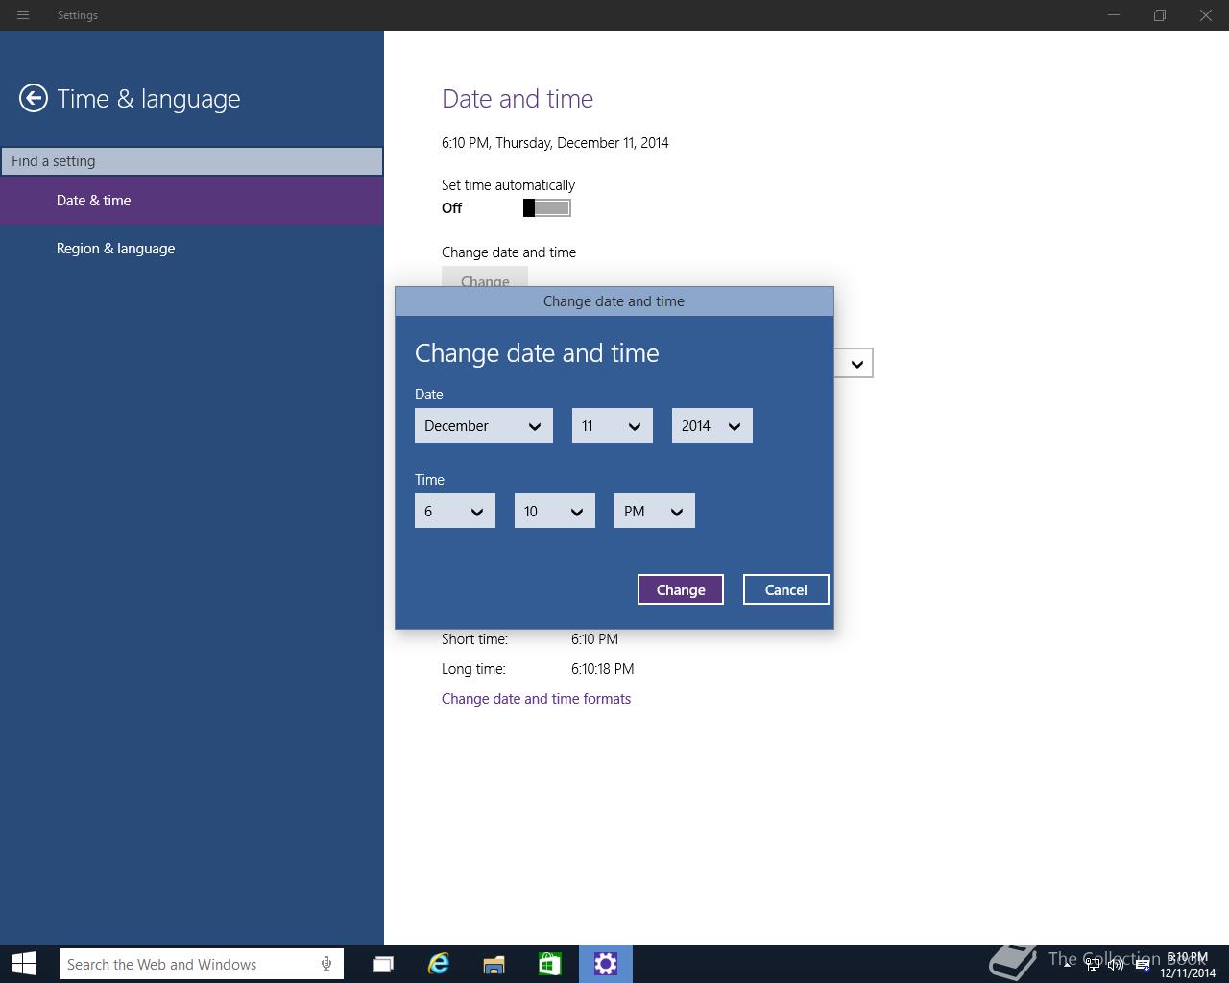Screen dimensions: 1229x983
Task: Click the Date and time heading
Action: pos(518,99)
